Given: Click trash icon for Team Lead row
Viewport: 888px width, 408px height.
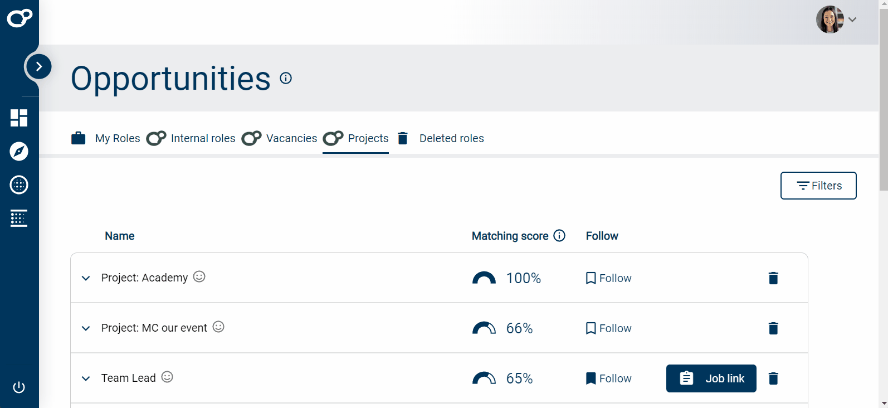Looking at the screenshot, I should tap(773, 378).
